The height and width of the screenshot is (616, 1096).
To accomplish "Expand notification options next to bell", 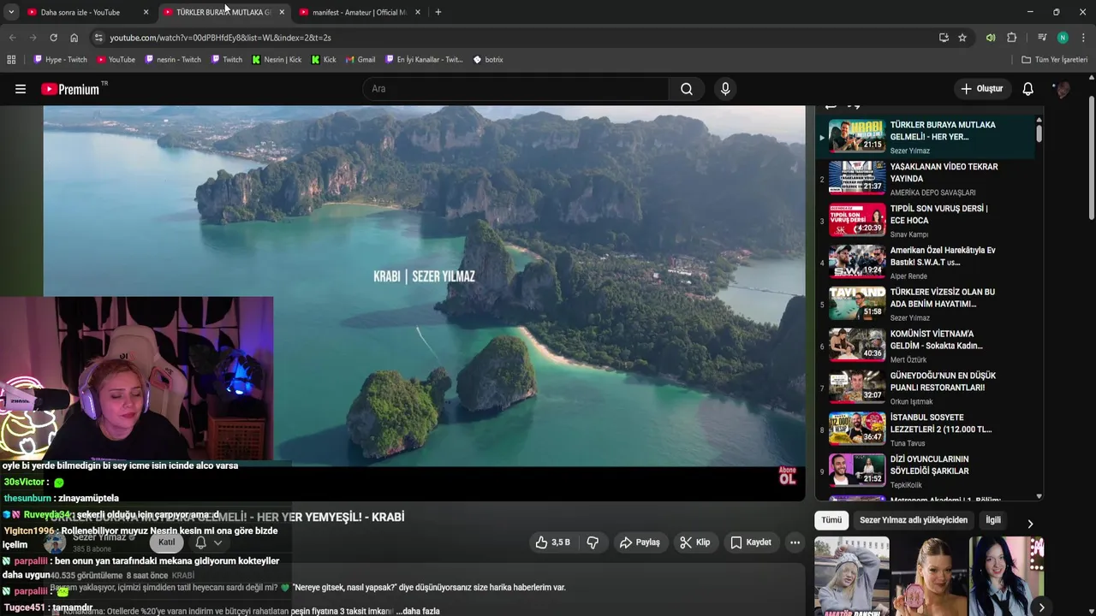I will point(217,542).
